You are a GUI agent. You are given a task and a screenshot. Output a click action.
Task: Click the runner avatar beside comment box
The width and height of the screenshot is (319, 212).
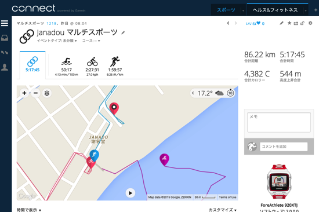tap(252, 147)
